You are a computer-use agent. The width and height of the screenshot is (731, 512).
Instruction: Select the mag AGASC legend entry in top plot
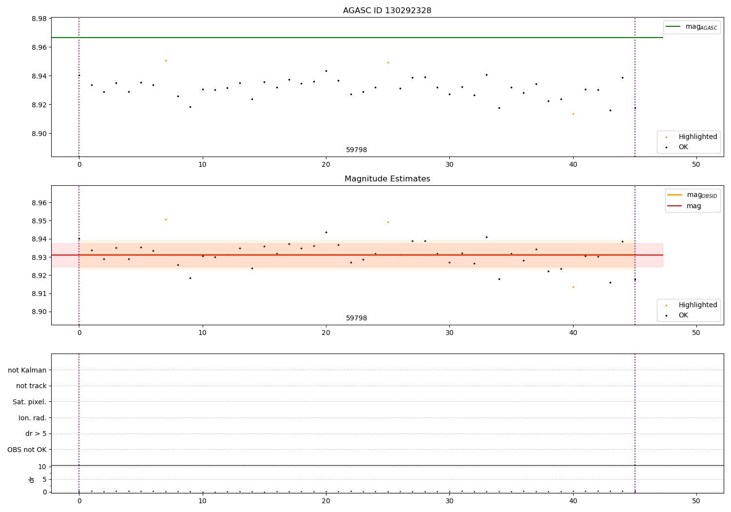pos(692,27)
